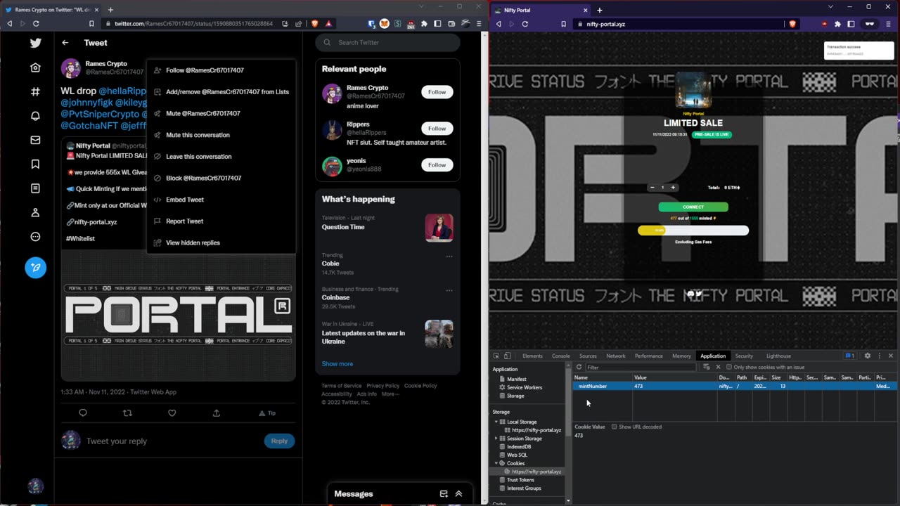The height and width of the screenshot is (506, 900).
Task: Click Brave Shields icon in Nifty Portal window
Action: [792, 24]
